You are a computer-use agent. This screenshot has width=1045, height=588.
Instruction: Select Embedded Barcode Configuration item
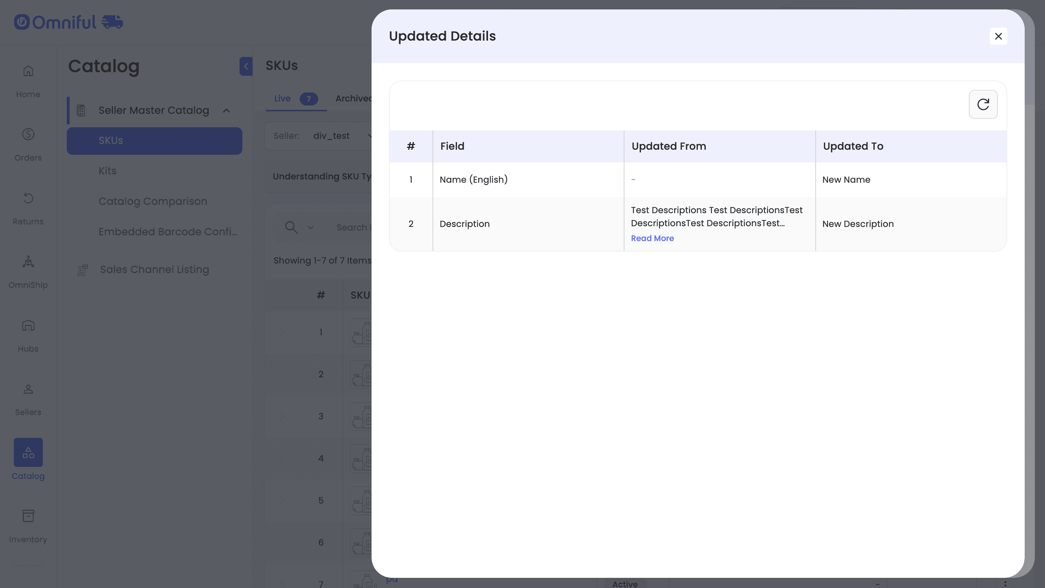[168, 232]
